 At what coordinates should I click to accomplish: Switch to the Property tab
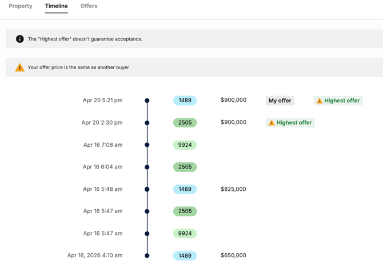(x=21, y=6)
